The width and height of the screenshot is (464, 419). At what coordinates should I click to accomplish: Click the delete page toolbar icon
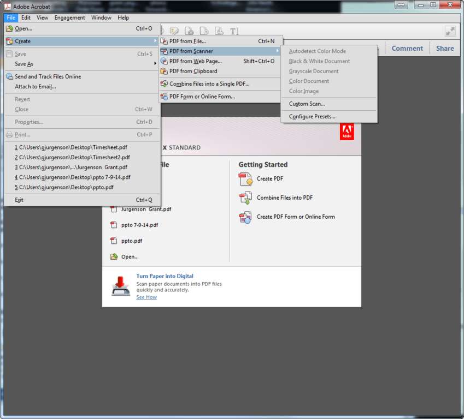pos(189,31)
